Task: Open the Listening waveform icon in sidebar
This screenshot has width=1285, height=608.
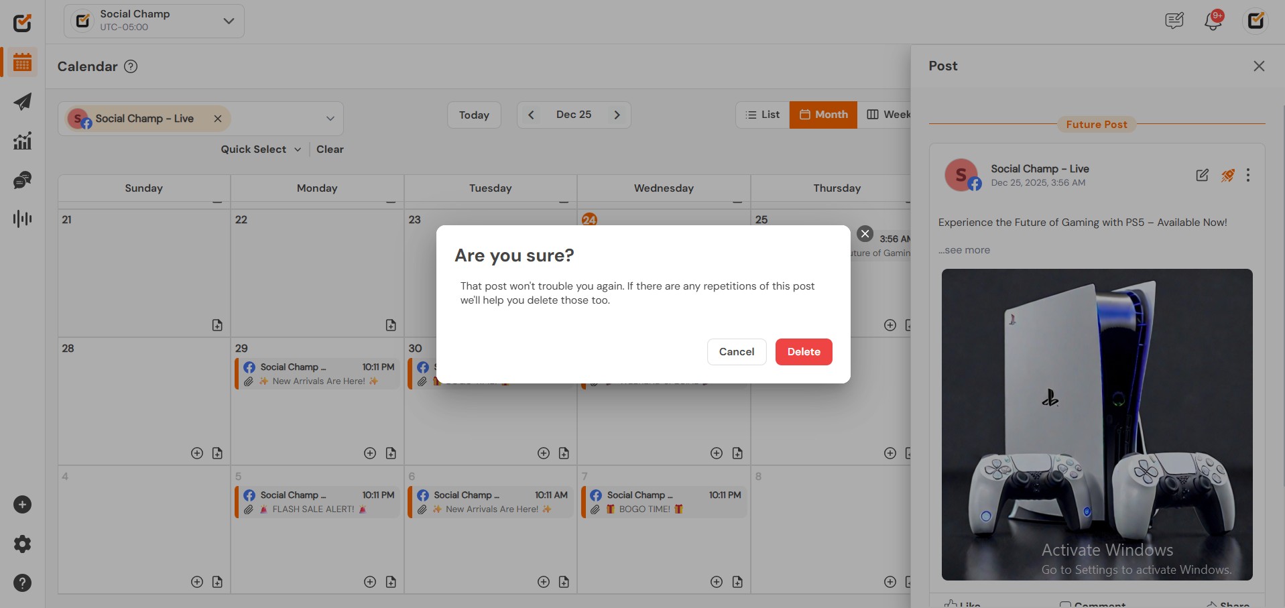Action: (23, 219)
